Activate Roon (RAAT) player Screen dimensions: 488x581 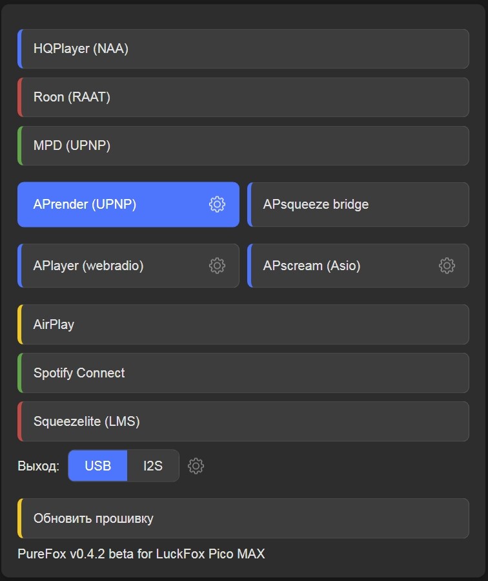(x=243, y=97)
